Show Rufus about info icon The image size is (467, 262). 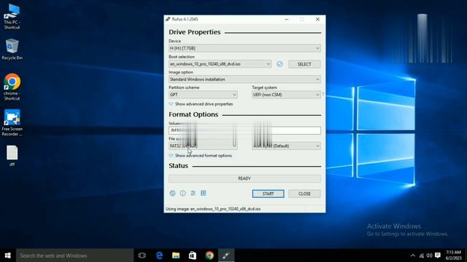[183, 194]
